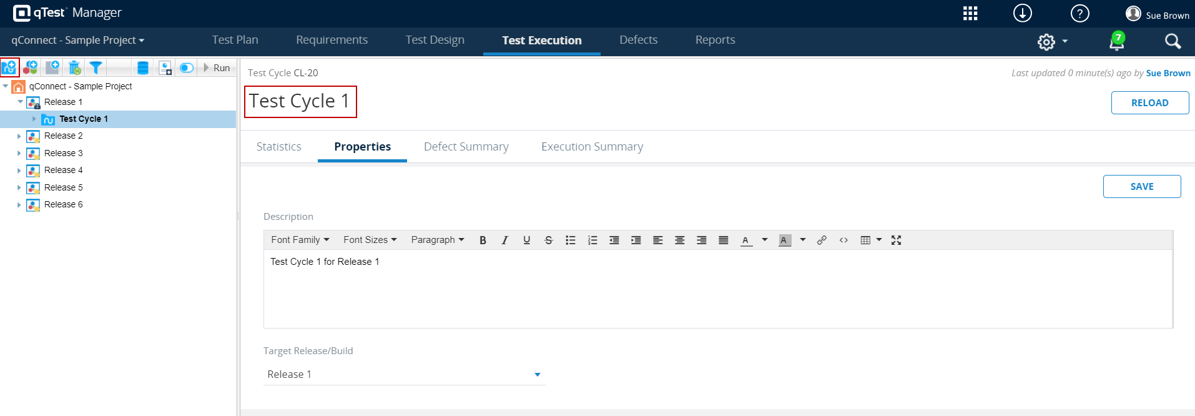Image resolution: width=1195 pixels, height=416 pixels.
Task: Switch to the Defect Summary tab
Action: (466, 147)
